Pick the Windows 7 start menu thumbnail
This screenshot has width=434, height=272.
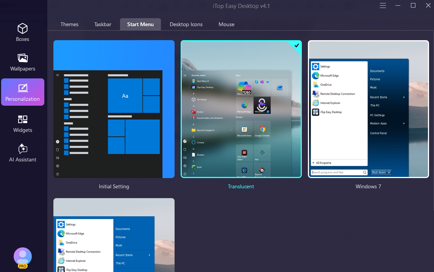click(x=368, y=109)
